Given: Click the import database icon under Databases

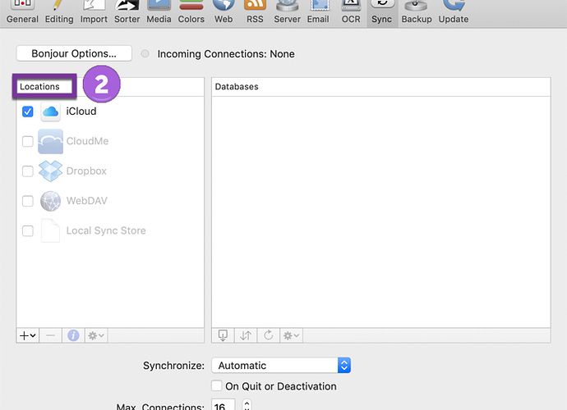Looking at the screenshot, I should (x=223, y=335).
